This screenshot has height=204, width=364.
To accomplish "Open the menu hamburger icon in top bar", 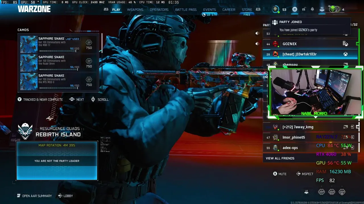I will [x=295, y=9].
